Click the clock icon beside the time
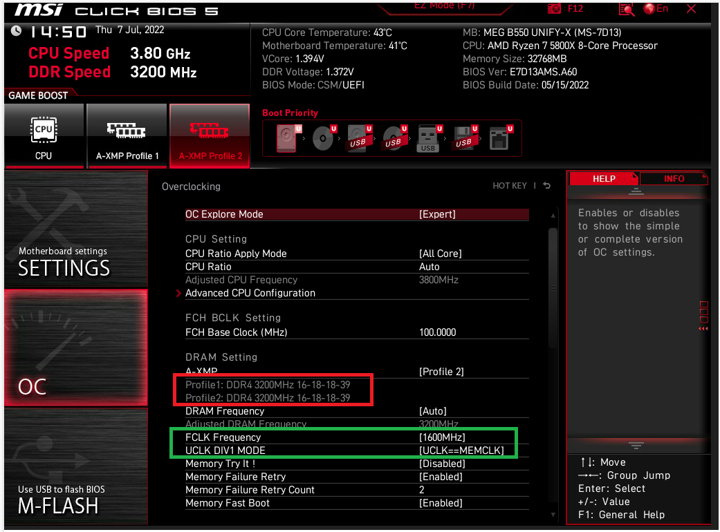 coord(16,30)
